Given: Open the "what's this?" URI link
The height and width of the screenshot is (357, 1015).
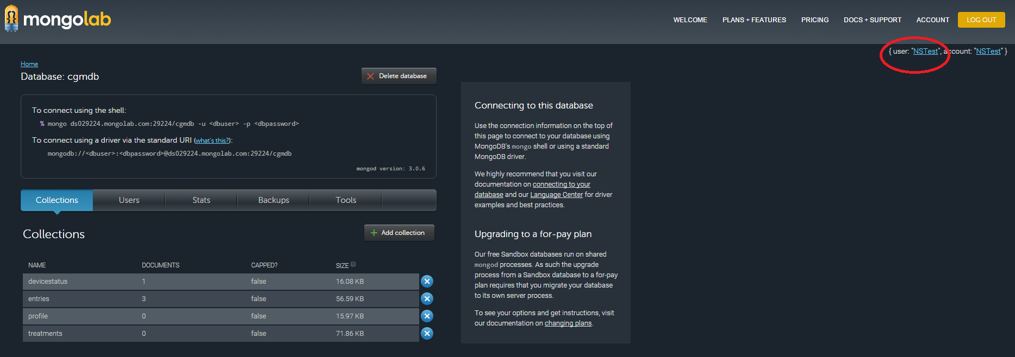Looking at the screenshot, I should [x=212, y=141].
